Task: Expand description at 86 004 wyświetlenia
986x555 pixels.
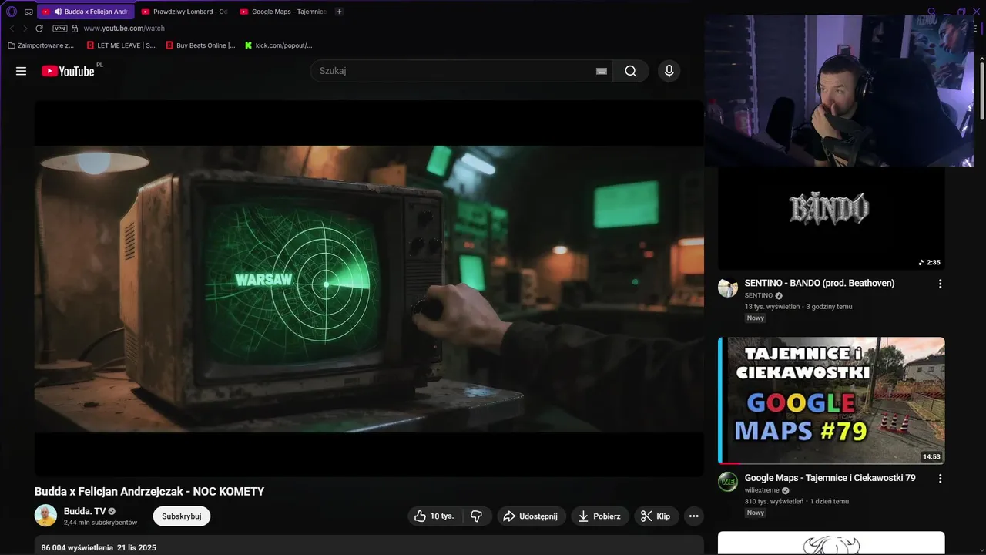Action: pyautogui.click(x=369, y=547)
